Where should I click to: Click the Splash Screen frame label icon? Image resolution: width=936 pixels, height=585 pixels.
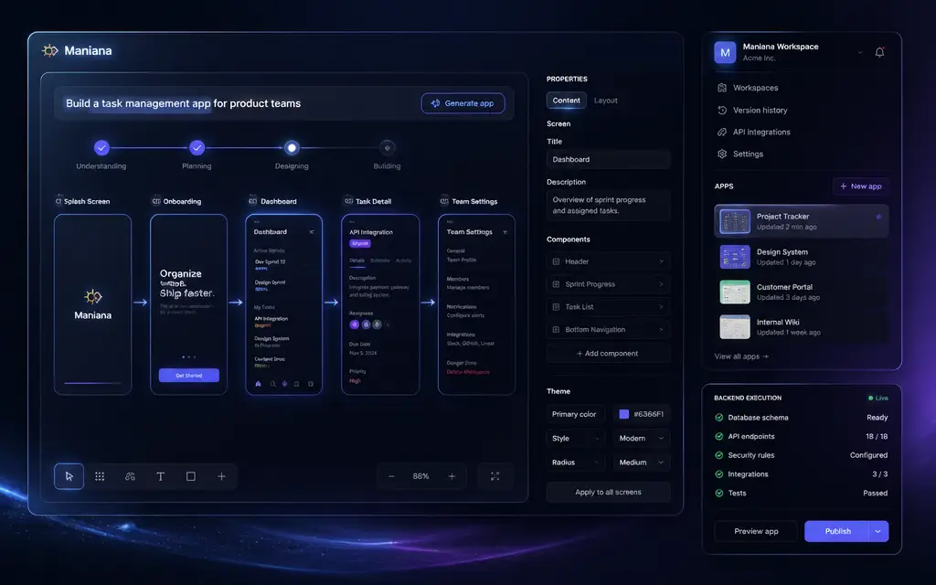coord(58,201)
